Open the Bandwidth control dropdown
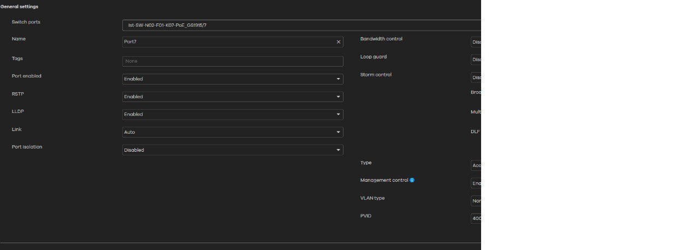The width and height of the screenshot is (699, 250). 476,42
